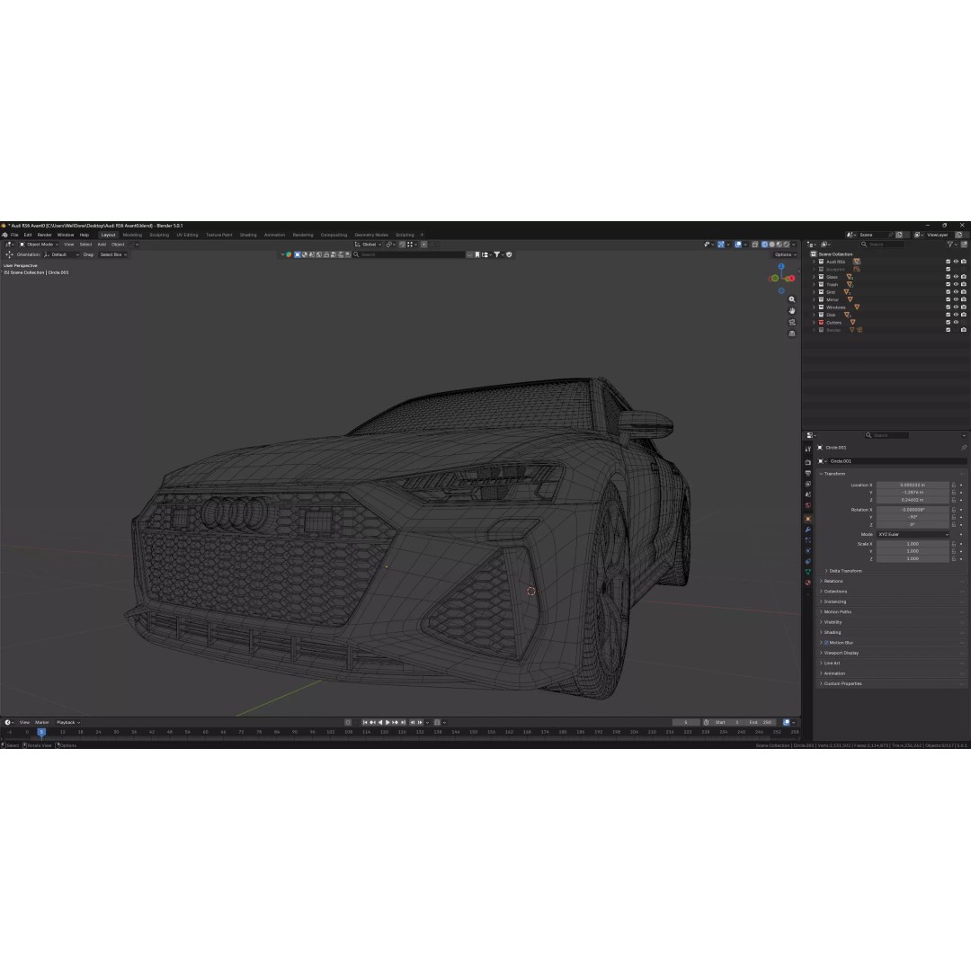Toggle Cutters collection visibility eye

[956, 322]
